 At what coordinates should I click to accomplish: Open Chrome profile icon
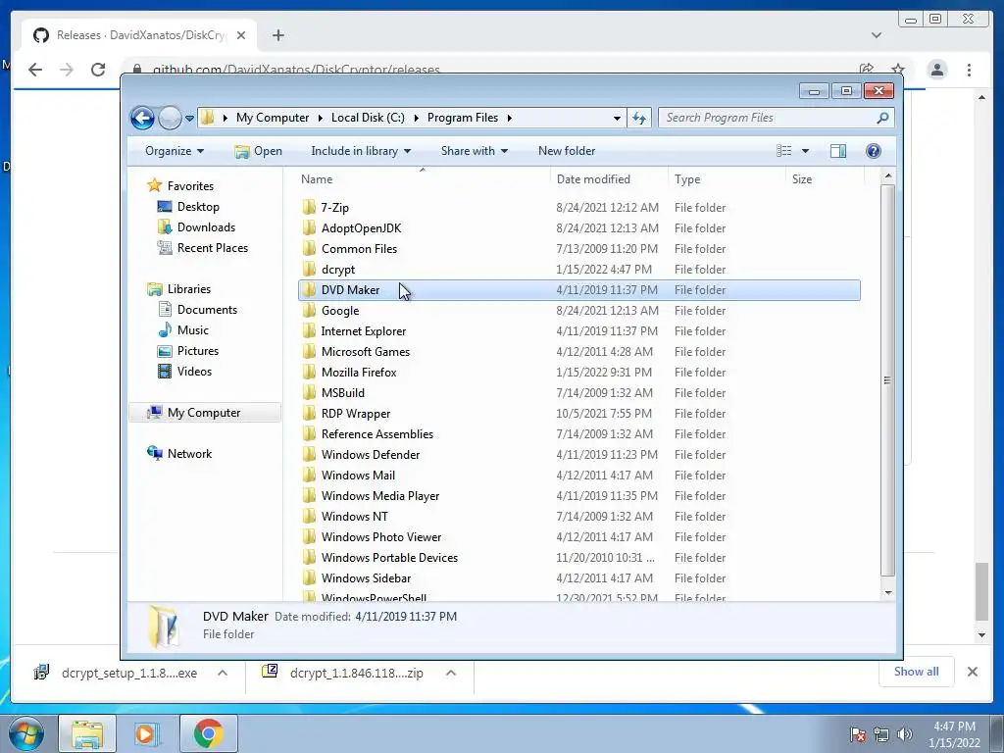(x=936, y=70)
